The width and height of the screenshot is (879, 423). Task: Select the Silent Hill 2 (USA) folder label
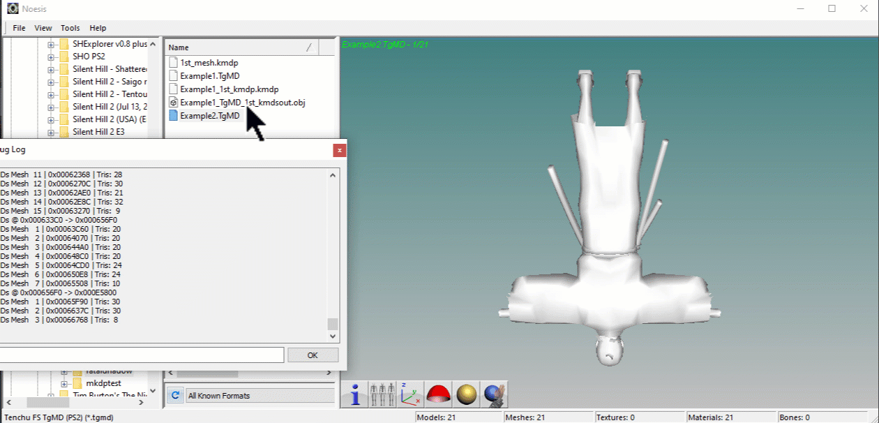(110, 119)
